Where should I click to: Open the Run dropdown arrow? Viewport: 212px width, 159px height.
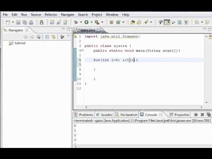tap(91, 23)
